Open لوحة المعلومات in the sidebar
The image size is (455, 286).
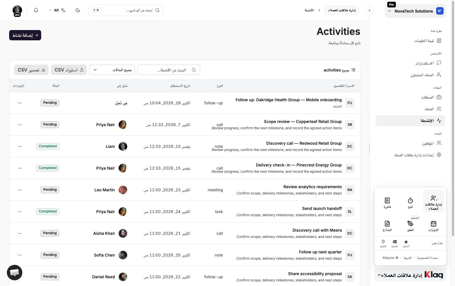click(410, 41)
